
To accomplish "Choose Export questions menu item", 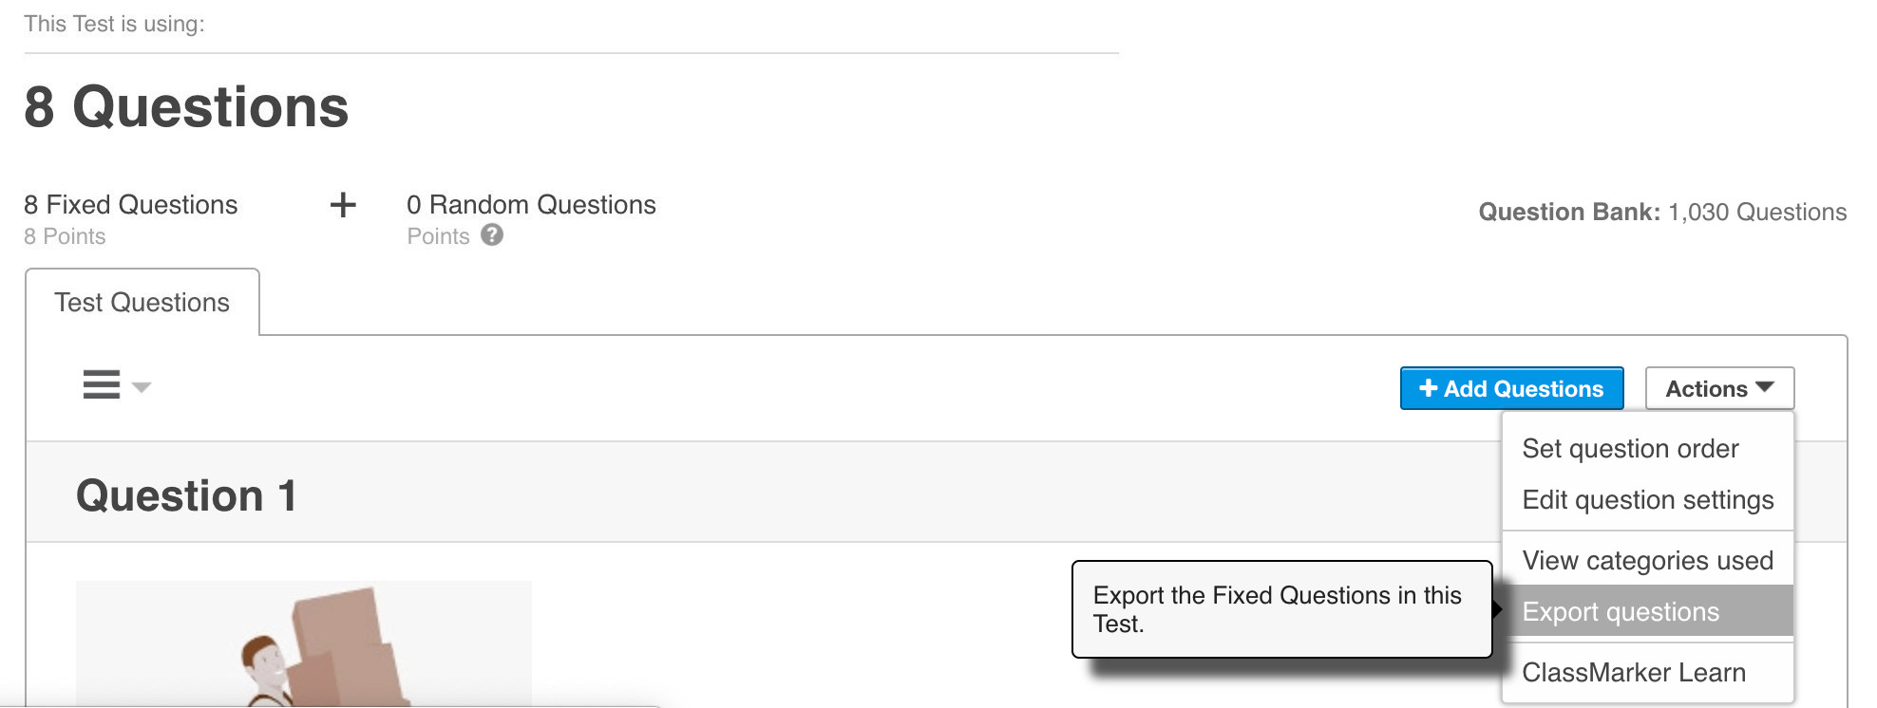I will click(1621, 612).
